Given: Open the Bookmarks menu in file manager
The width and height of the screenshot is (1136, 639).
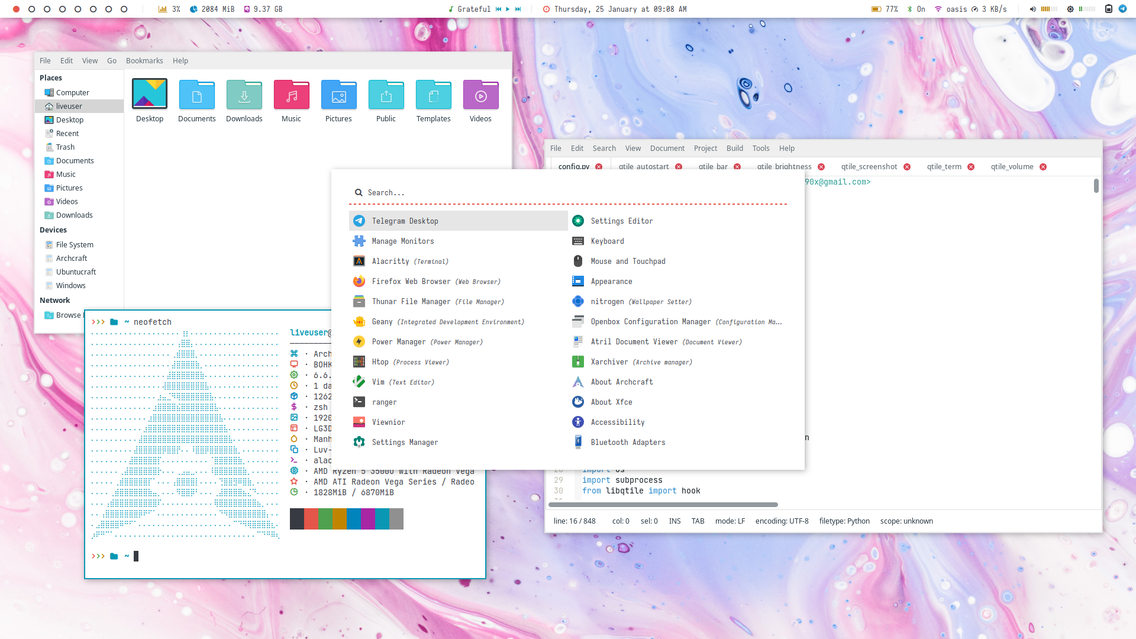Looking at the screenshot, I should coord(144,61).
